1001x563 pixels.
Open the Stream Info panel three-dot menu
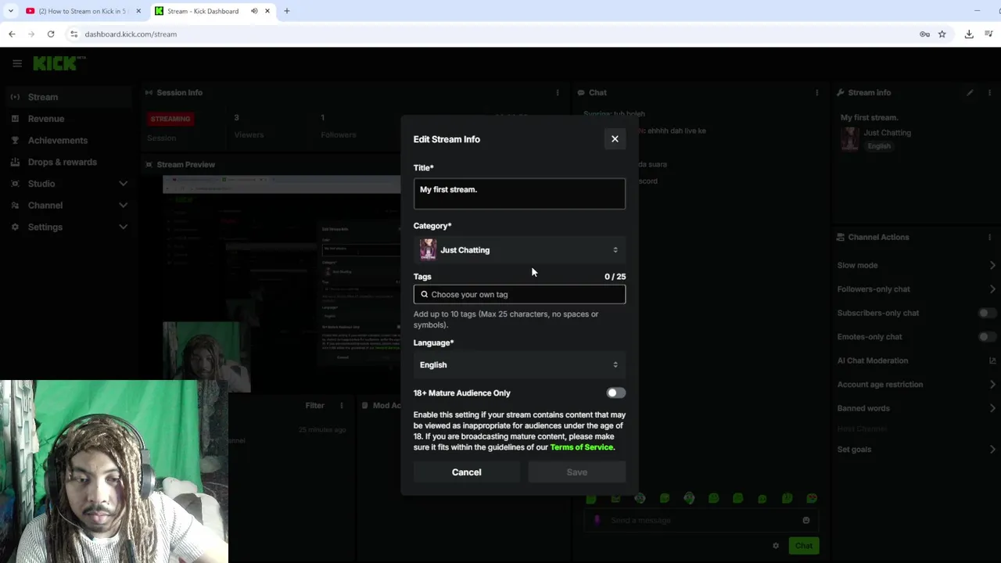click(x=989, y=92)
